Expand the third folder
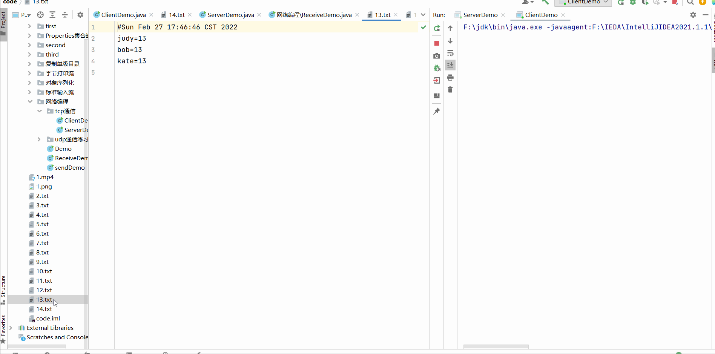This screenshot has width=715, height=354. pos(29,54)
